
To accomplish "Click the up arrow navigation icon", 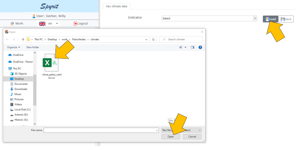I will (x=23, y=39).
